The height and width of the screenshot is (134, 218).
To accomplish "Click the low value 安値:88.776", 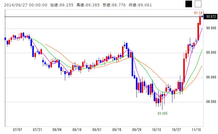I will [x=114, y=5].
